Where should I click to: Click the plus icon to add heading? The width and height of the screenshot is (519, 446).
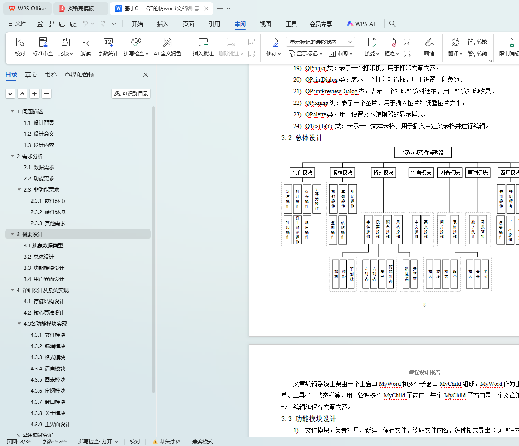click(x=35, y=94)
